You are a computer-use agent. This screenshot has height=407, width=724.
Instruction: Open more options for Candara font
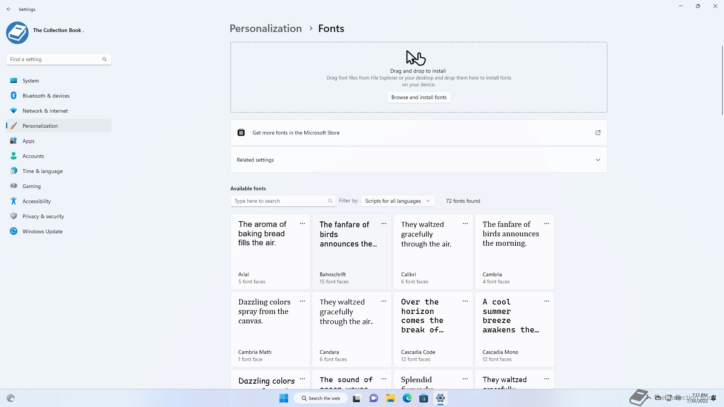click(384, 301)
